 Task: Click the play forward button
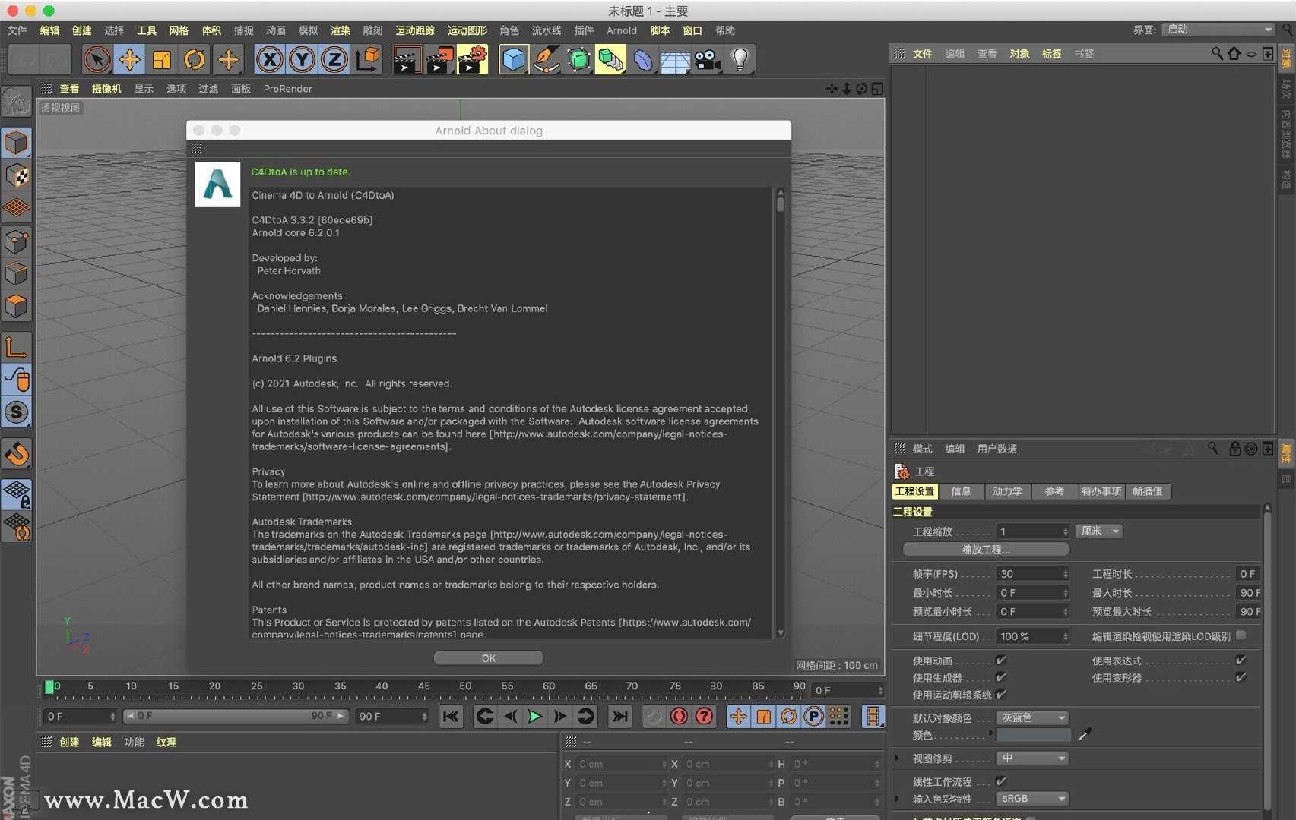[534, 716]
